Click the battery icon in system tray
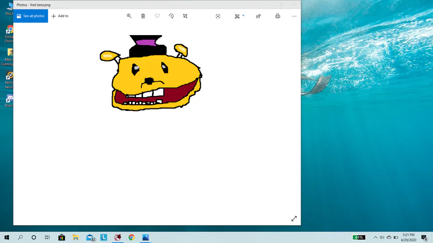Screen dimensions: 433x243 click(396, 237)
